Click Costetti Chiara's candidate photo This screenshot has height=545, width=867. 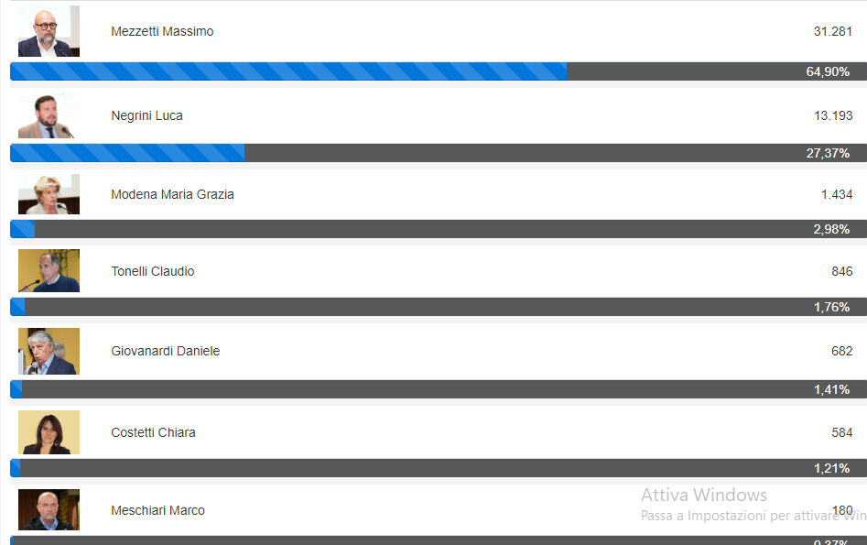coord(49,432)
